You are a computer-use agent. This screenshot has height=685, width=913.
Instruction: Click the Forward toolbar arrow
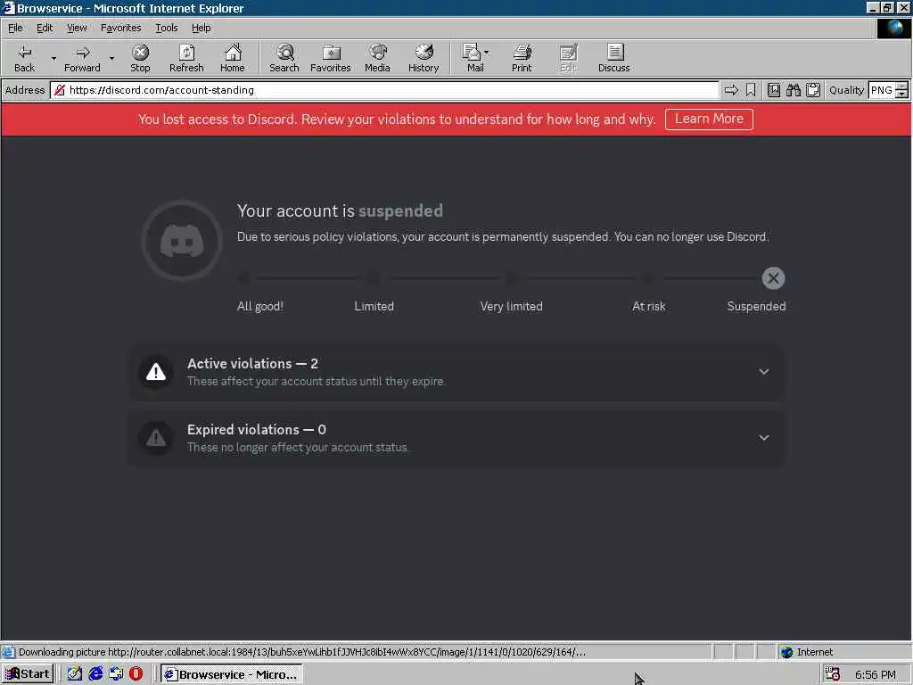tap(82, 58)
